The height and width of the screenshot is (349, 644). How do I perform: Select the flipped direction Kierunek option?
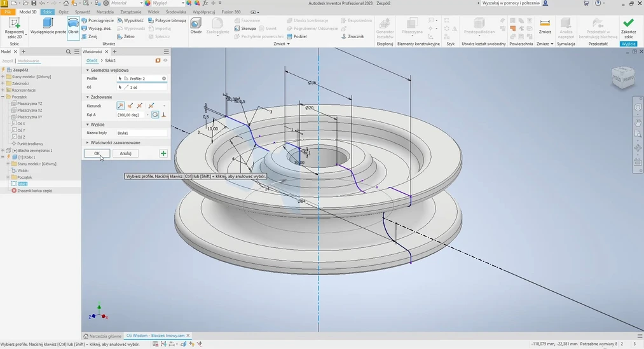tap(130, 106)
